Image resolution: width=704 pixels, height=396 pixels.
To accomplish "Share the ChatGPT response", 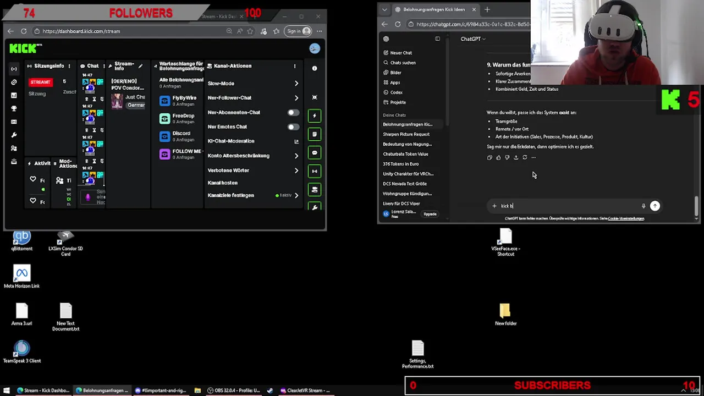I will 516,158.
